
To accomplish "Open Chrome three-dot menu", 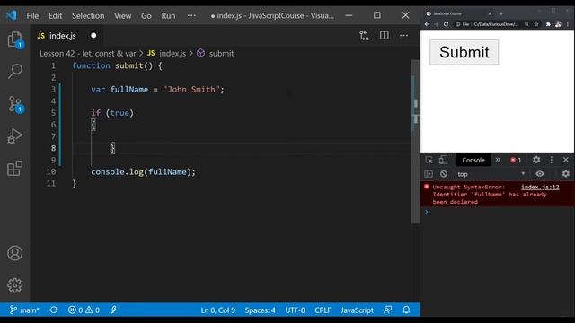I will pos(568,24).
